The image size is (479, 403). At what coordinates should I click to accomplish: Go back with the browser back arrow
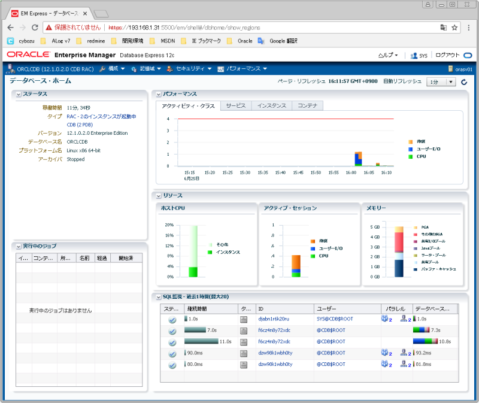(11, 28)
